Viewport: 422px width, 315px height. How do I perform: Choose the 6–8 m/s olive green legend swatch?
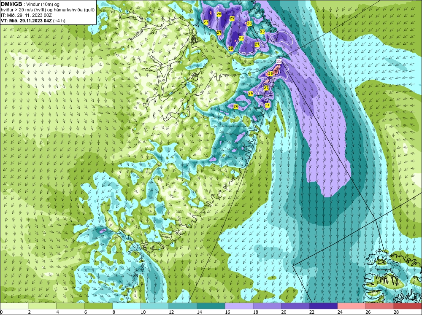point(98,306)
